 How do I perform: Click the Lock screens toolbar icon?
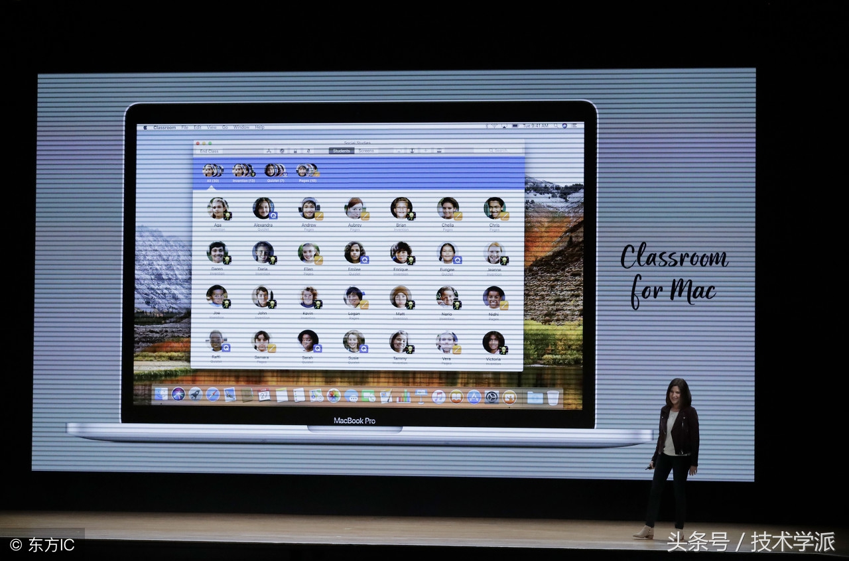295,151
